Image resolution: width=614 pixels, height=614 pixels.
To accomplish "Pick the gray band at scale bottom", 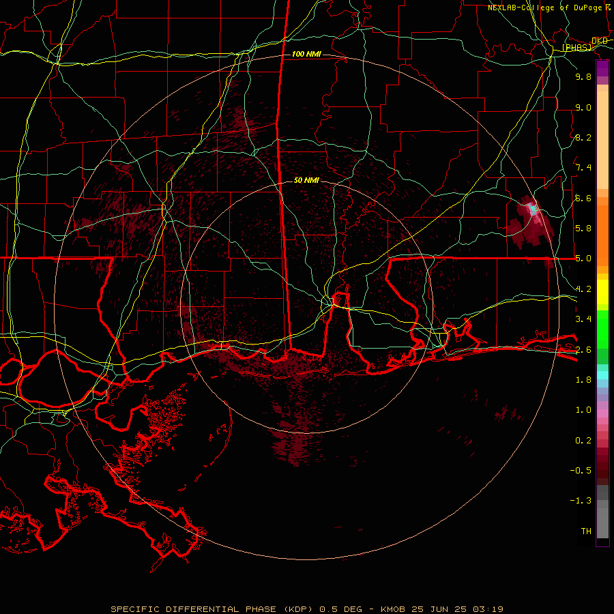I will click(x=602, y=512).
